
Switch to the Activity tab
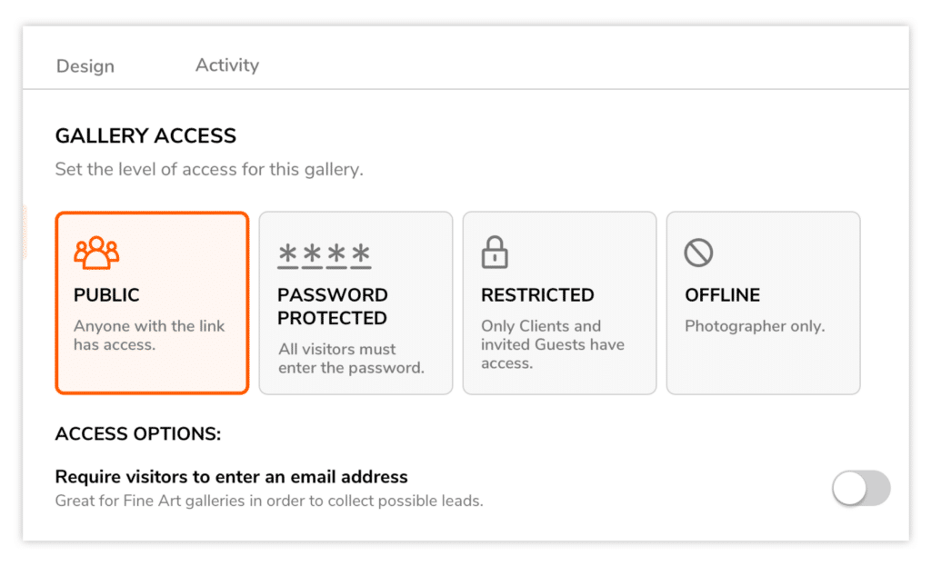pos(226,65)
